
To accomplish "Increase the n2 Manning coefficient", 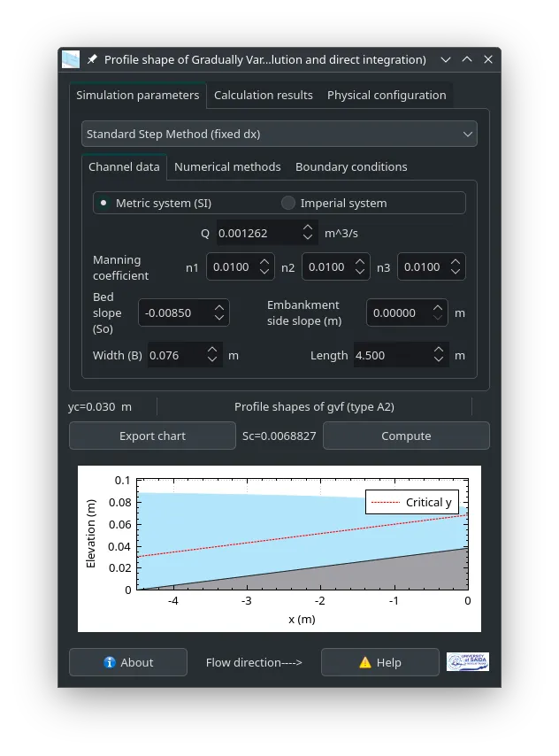I will (x=359, y=262).
